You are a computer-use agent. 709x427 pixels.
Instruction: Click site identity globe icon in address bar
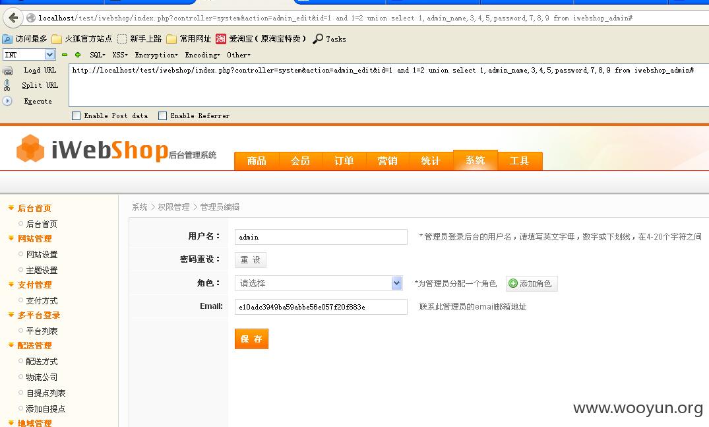coord(31,18)
